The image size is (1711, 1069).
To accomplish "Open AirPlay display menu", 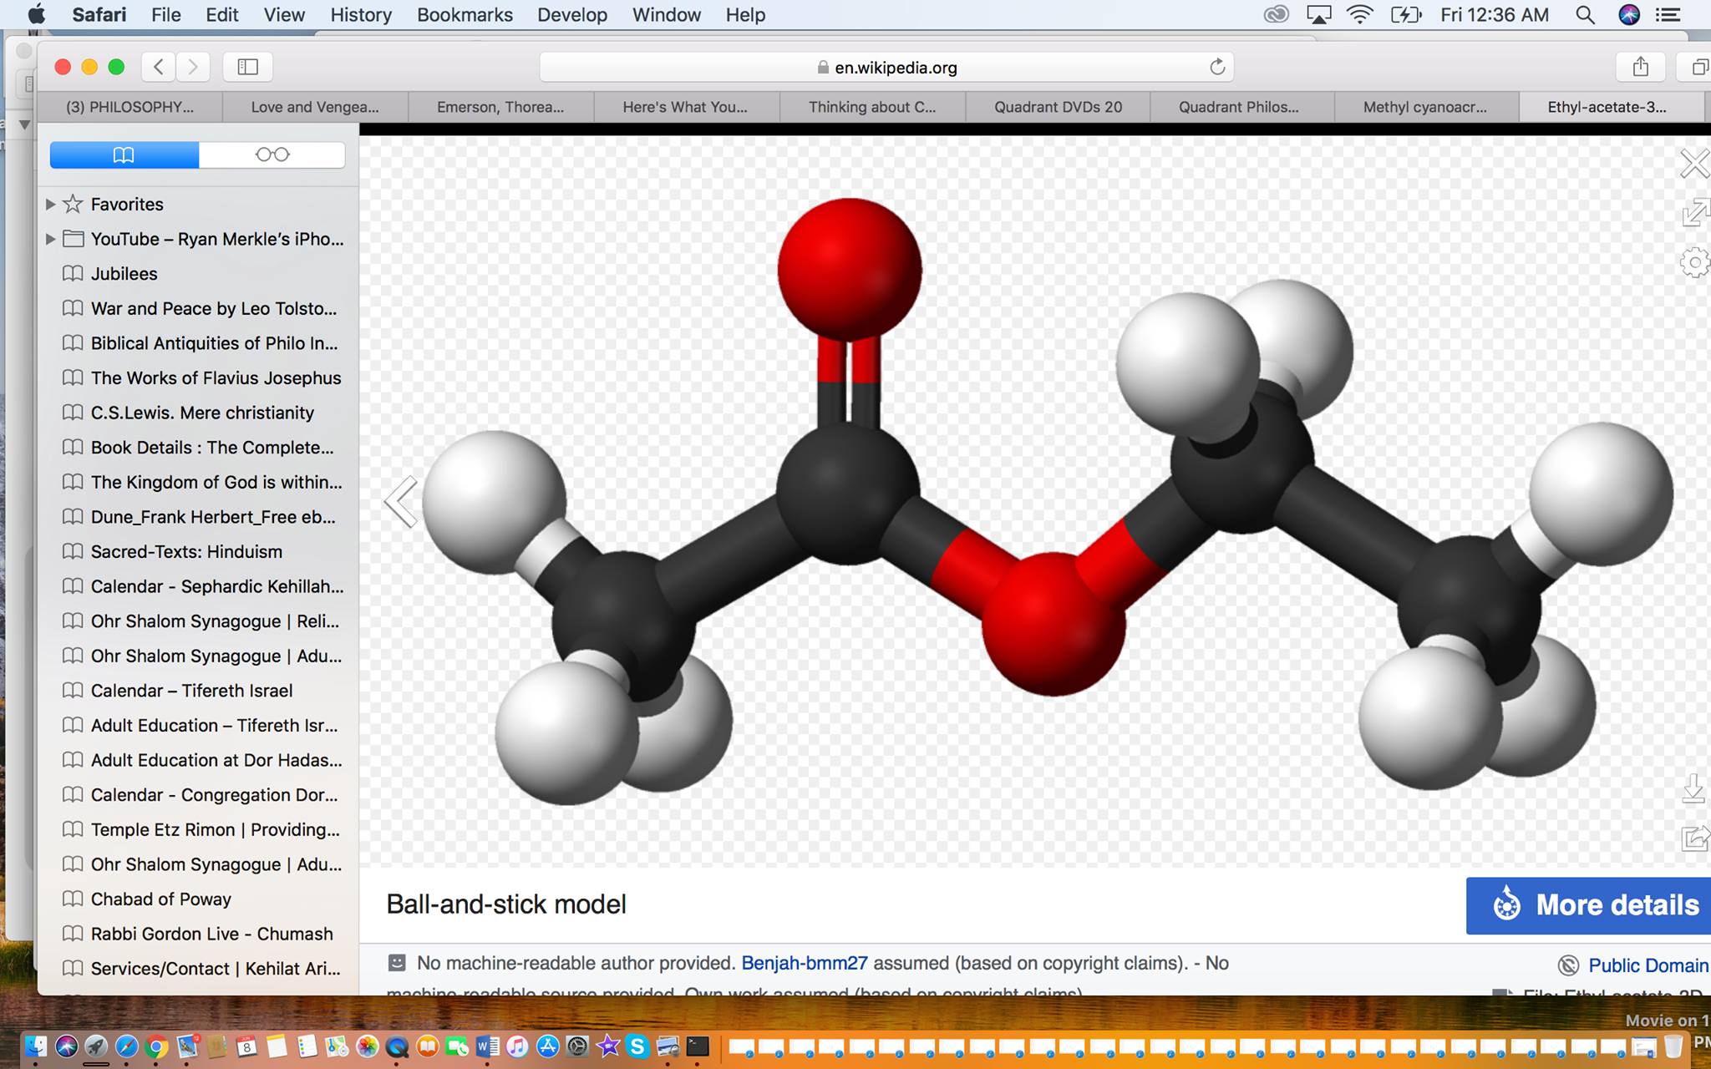I will coord(1318,15).
